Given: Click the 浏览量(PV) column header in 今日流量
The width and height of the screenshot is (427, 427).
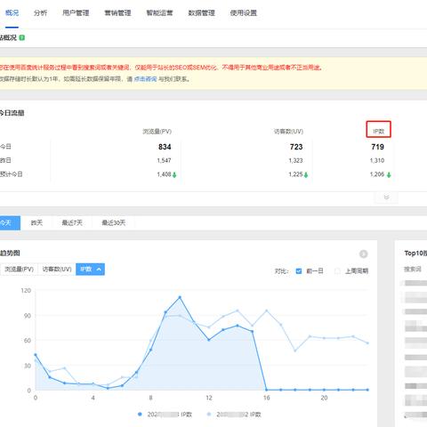Looking at the screenshot, I should 157,132.
